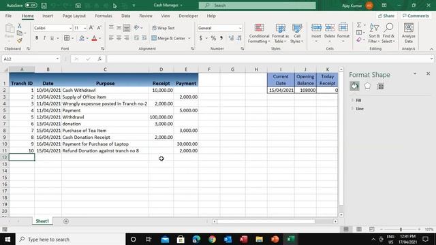Open Format Shape pane options arrow

tap(415, 73)
